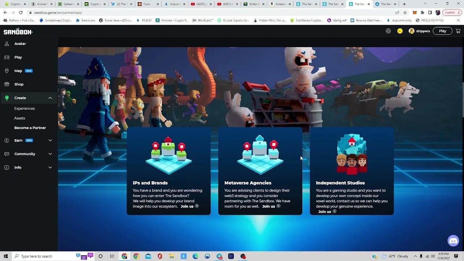Bookmark this page with star icon
Screen dimensions: 464x261
405,12
